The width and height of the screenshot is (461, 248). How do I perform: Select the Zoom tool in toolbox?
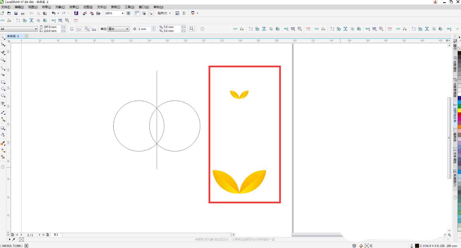click(x=3, y=60)
